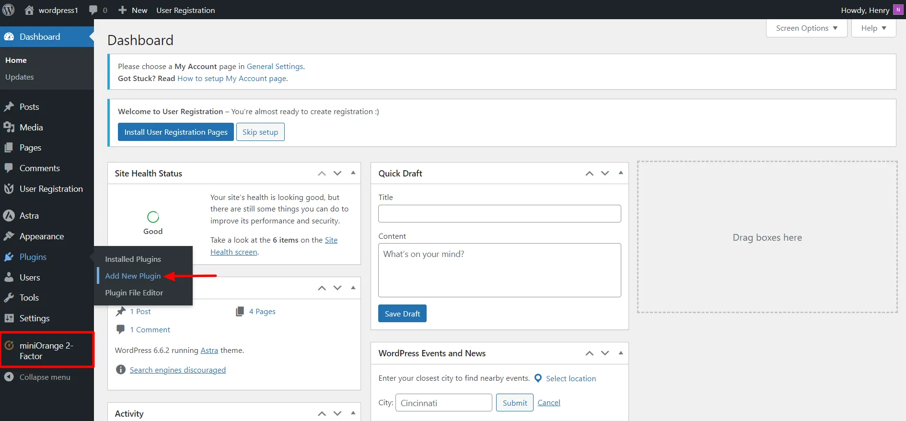
Task: Click the Dashboard gauge icon in sidebar
Action: 9,37
